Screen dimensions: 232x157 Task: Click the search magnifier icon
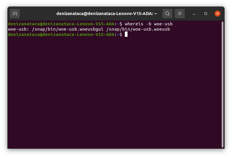(x=167, y=14)
